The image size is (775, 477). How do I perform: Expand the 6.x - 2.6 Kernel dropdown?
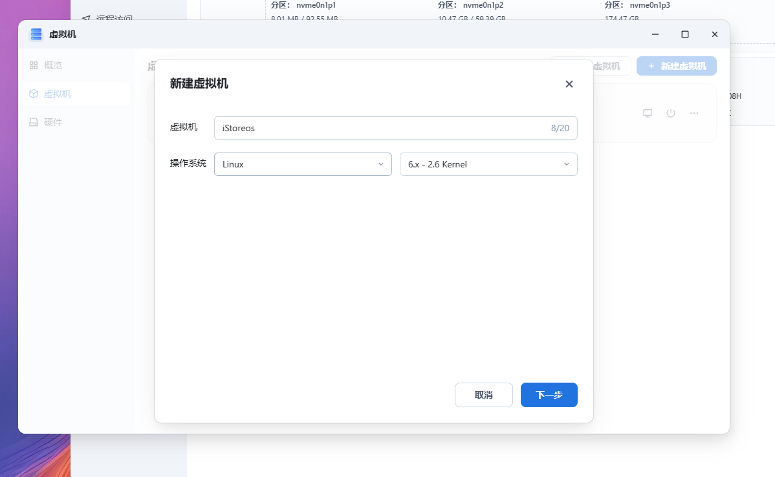point(488,164)
